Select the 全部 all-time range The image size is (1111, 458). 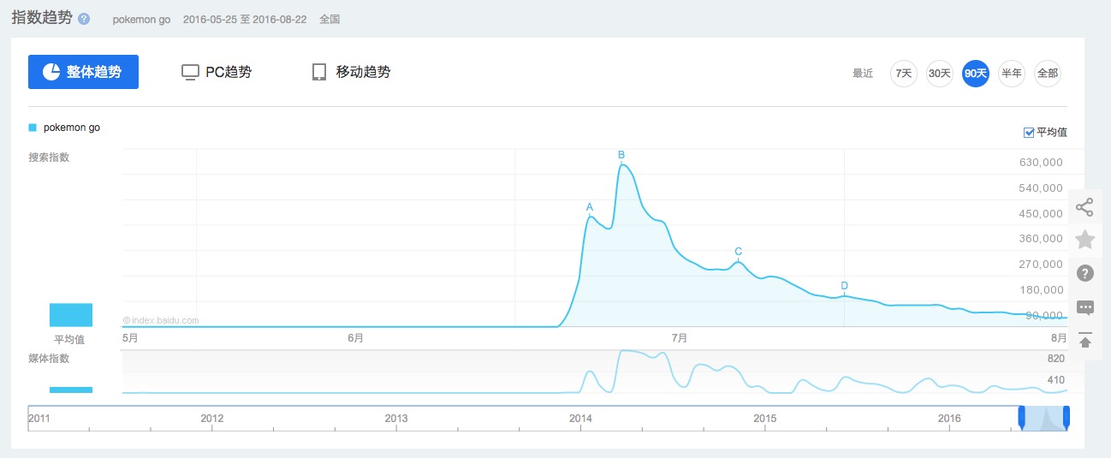click(1048, 74)
